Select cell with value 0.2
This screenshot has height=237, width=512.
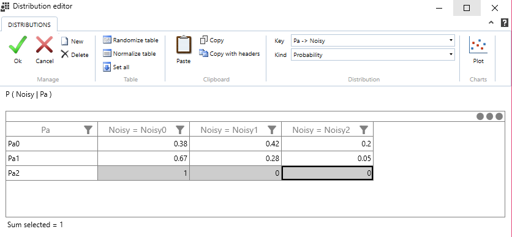point(327,144)
